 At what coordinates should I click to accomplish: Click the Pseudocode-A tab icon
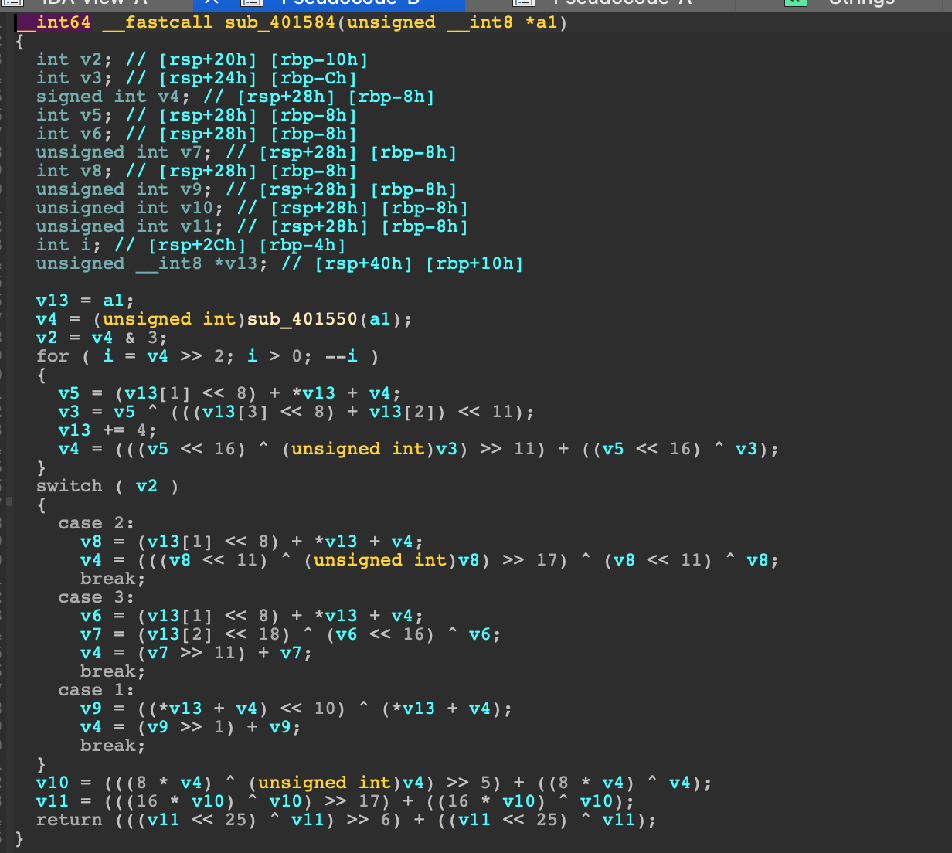(525, 3)
